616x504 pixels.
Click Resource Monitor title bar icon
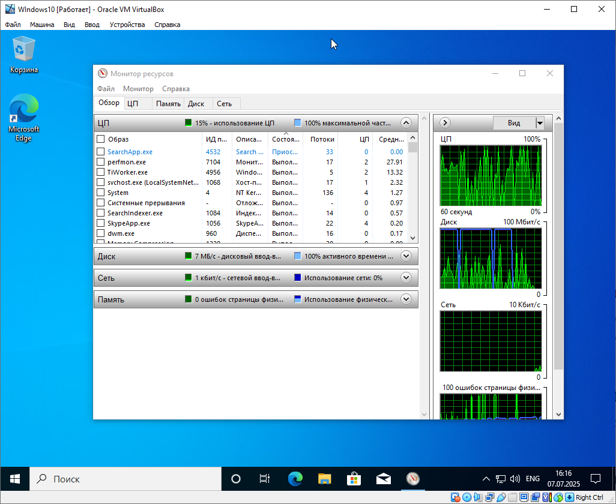103,73
